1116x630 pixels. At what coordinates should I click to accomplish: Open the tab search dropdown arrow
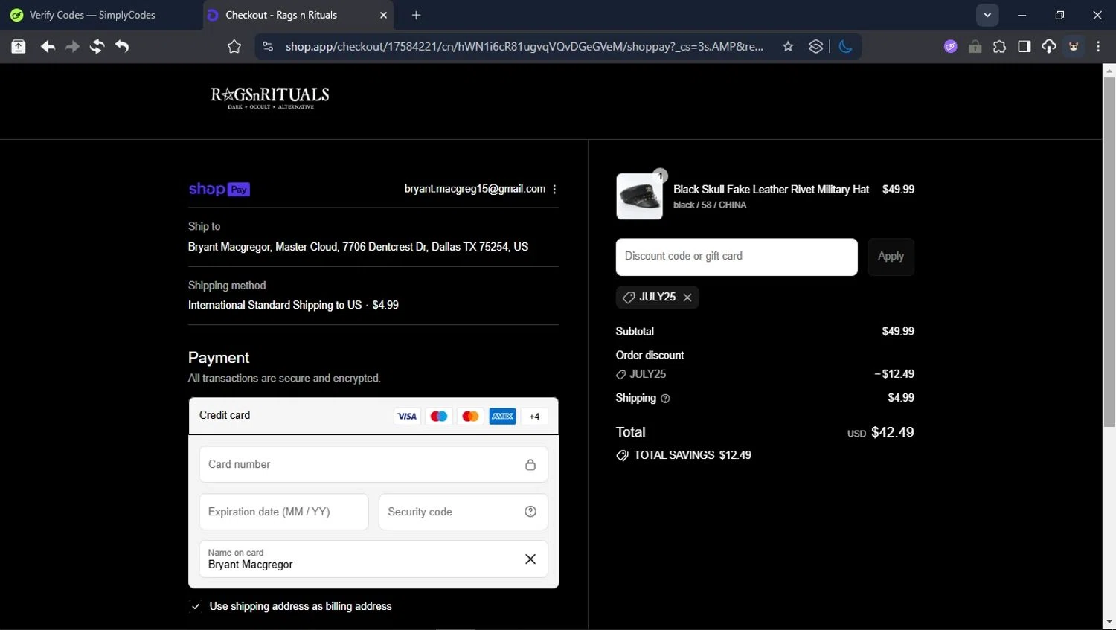pos(987,15)
